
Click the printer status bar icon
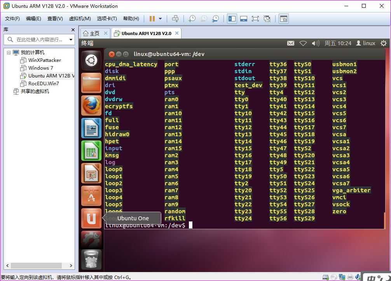coord(350,277)
